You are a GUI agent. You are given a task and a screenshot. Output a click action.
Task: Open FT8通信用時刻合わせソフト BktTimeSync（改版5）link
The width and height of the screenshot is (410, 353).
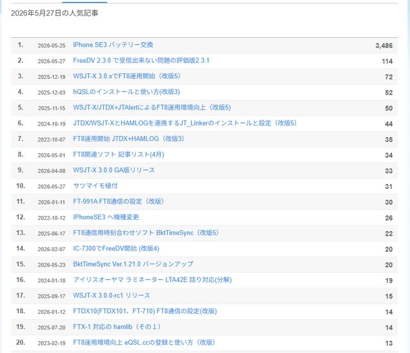click(x=146, y=233)
